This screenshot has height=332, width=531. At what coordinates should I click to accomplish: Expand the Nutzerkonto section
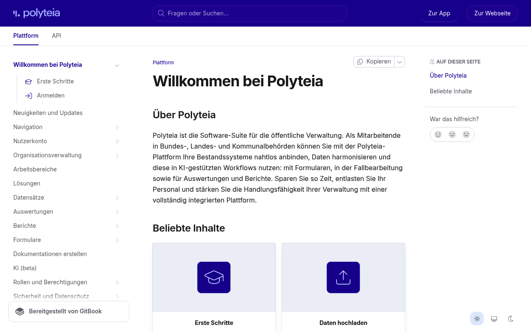click(117, 142)
